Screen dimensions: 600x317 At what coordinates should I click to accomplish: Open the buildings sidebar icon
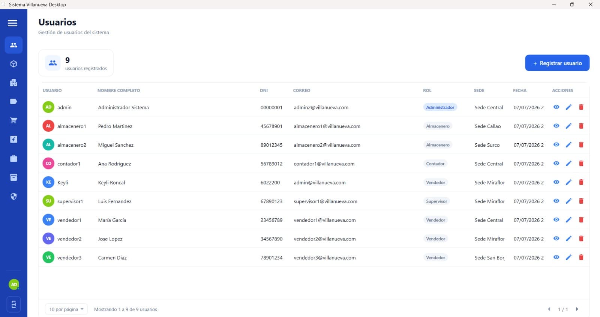point(13,83)
